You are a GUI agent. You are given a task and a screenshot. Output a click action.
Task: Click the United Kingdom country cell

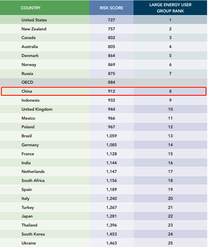pos(37,109)
